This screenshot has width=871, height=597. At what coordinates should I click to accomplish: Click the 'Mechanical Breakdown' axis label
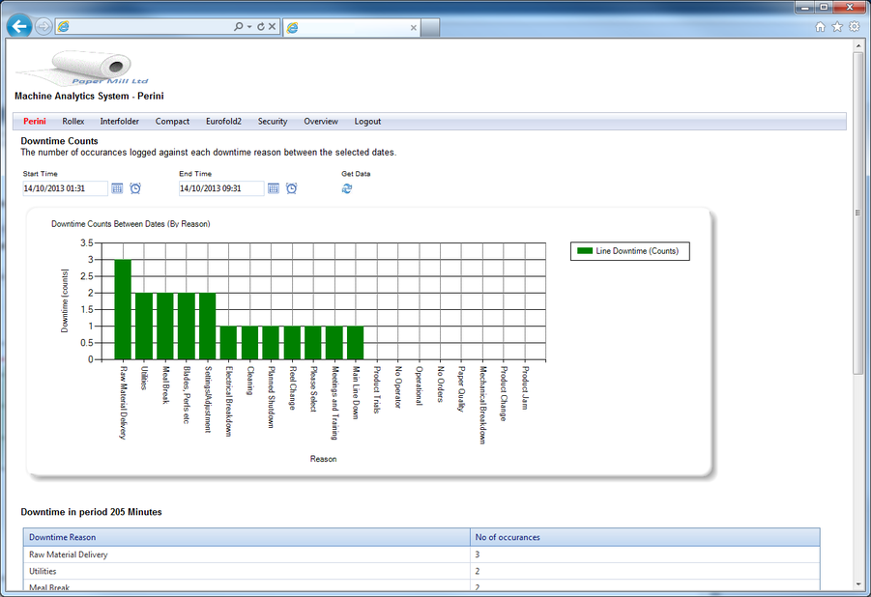[x=482, y=405]
